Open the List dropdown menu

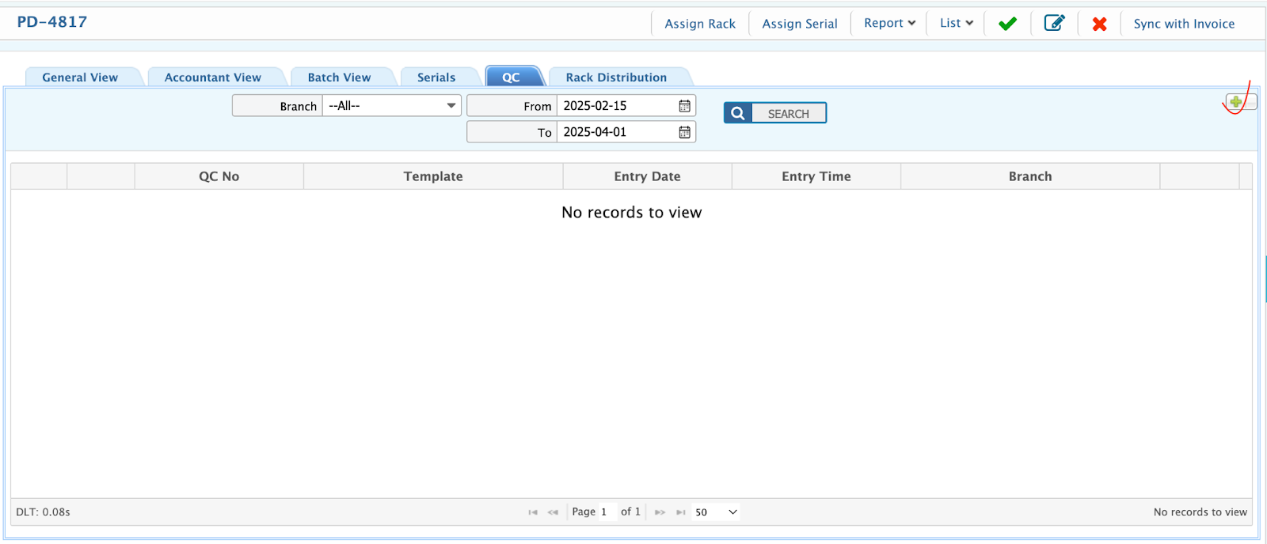[x=956, y=24]
